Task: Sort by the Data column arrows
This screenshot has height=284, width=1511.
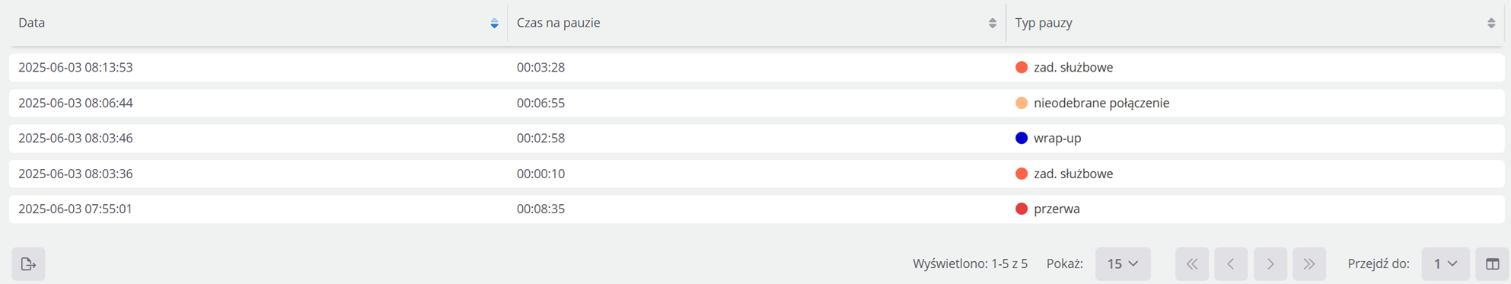Action: (x=494, y=24)
